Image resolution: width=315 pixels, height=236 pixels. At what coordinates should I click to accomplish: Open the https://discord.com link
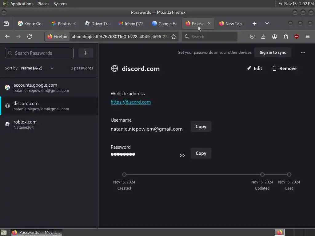(x=130, y=102)
